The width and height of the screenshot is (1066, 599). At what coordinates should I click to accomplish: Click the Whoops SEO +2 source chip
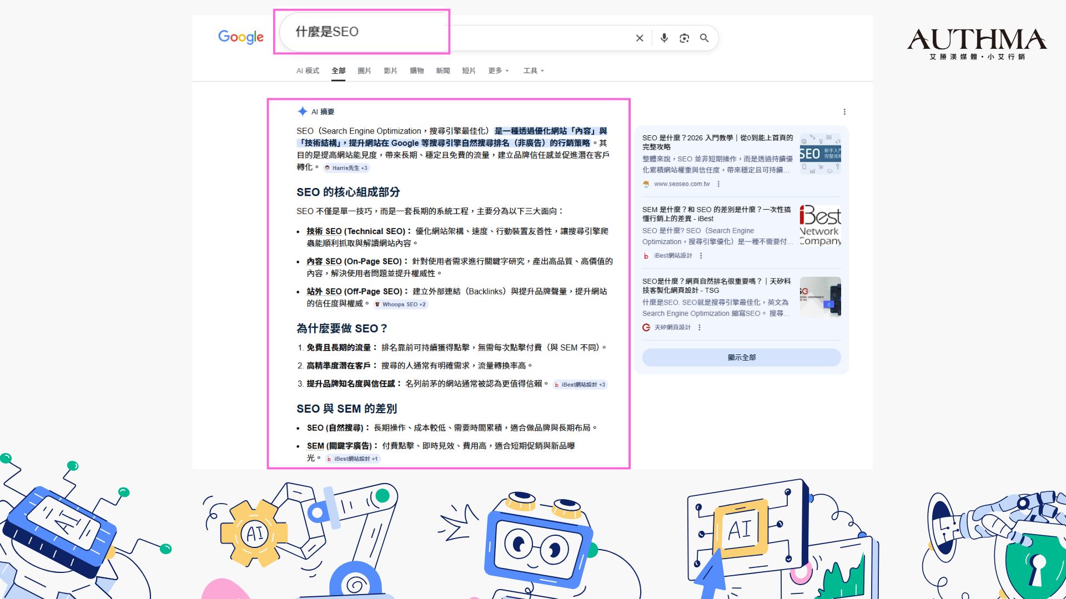click(x=400, y=304)
